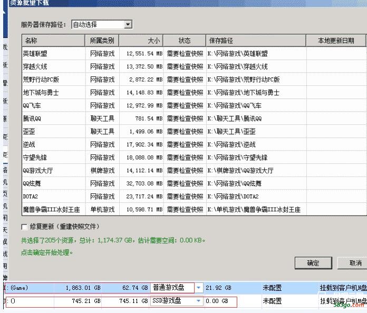Screen dimensions: 367x313
Task: Select the 穿越火线 row
Action: click(x=194, y=67)
